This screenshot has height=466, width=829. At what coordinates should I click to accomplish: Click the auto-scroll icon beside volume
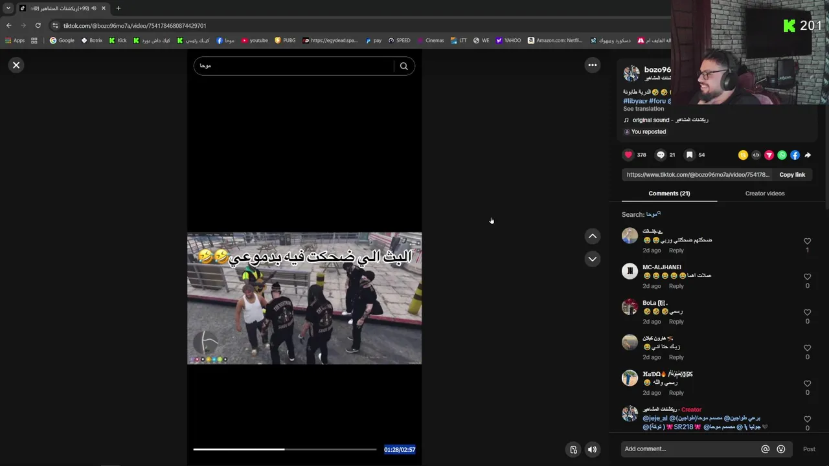click(x=573, y=449)
